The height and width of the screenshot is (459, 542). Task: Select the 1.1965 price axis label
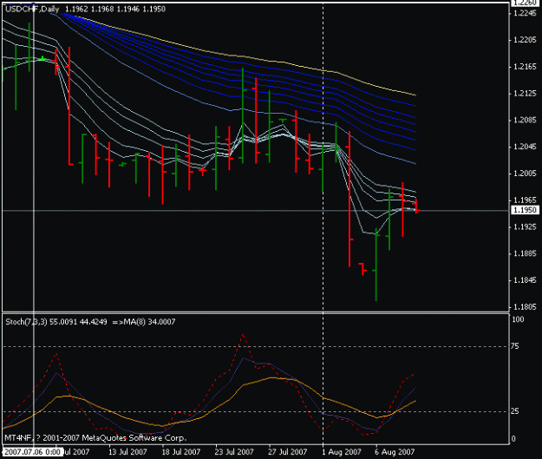(525, 200)
